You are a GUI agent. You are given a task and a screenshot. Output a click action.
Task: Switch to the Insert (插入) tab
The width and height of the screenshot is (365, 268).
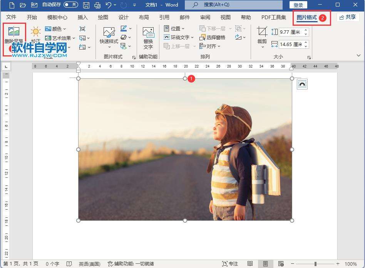point(82,17)
